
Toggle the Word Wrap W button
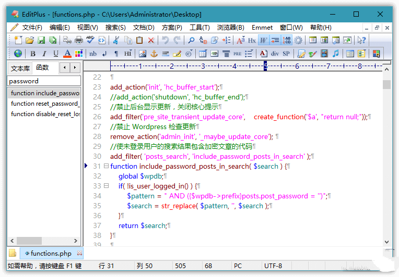(x=264, y=40)
